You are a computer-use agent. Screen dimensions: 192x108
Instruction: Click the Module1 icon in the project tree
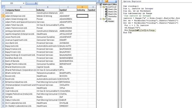(x=106, y=21)
